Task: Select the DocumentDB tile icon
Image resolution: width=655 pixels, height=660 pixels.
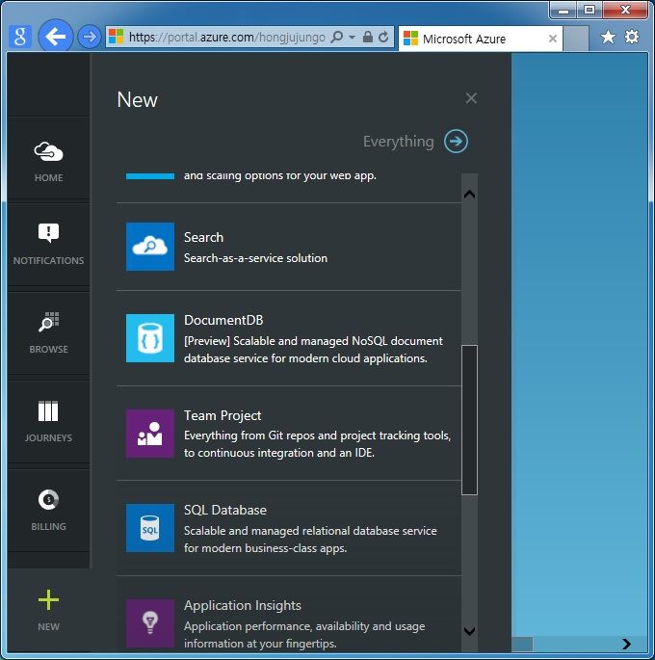Action: coord(150,338)
